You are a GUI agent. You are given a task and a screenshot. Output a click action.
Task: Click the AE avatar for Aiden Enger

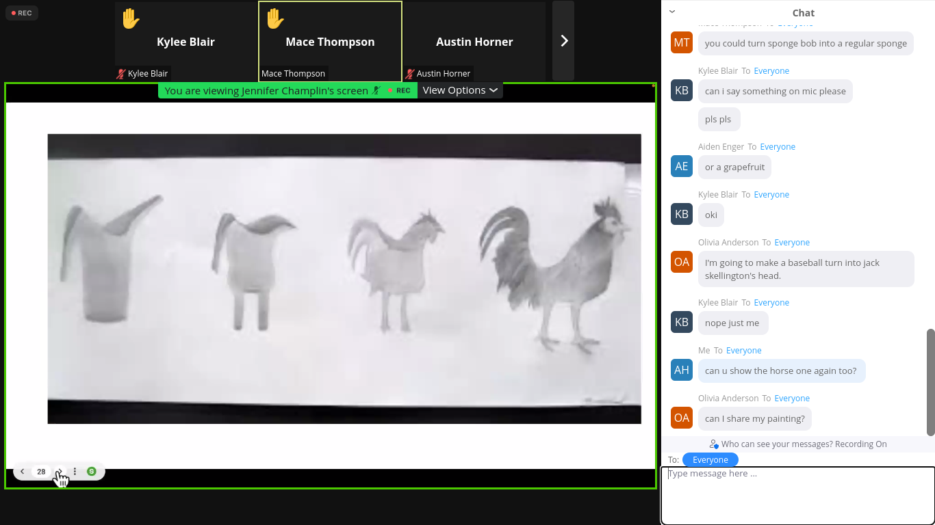coord(682,167)
